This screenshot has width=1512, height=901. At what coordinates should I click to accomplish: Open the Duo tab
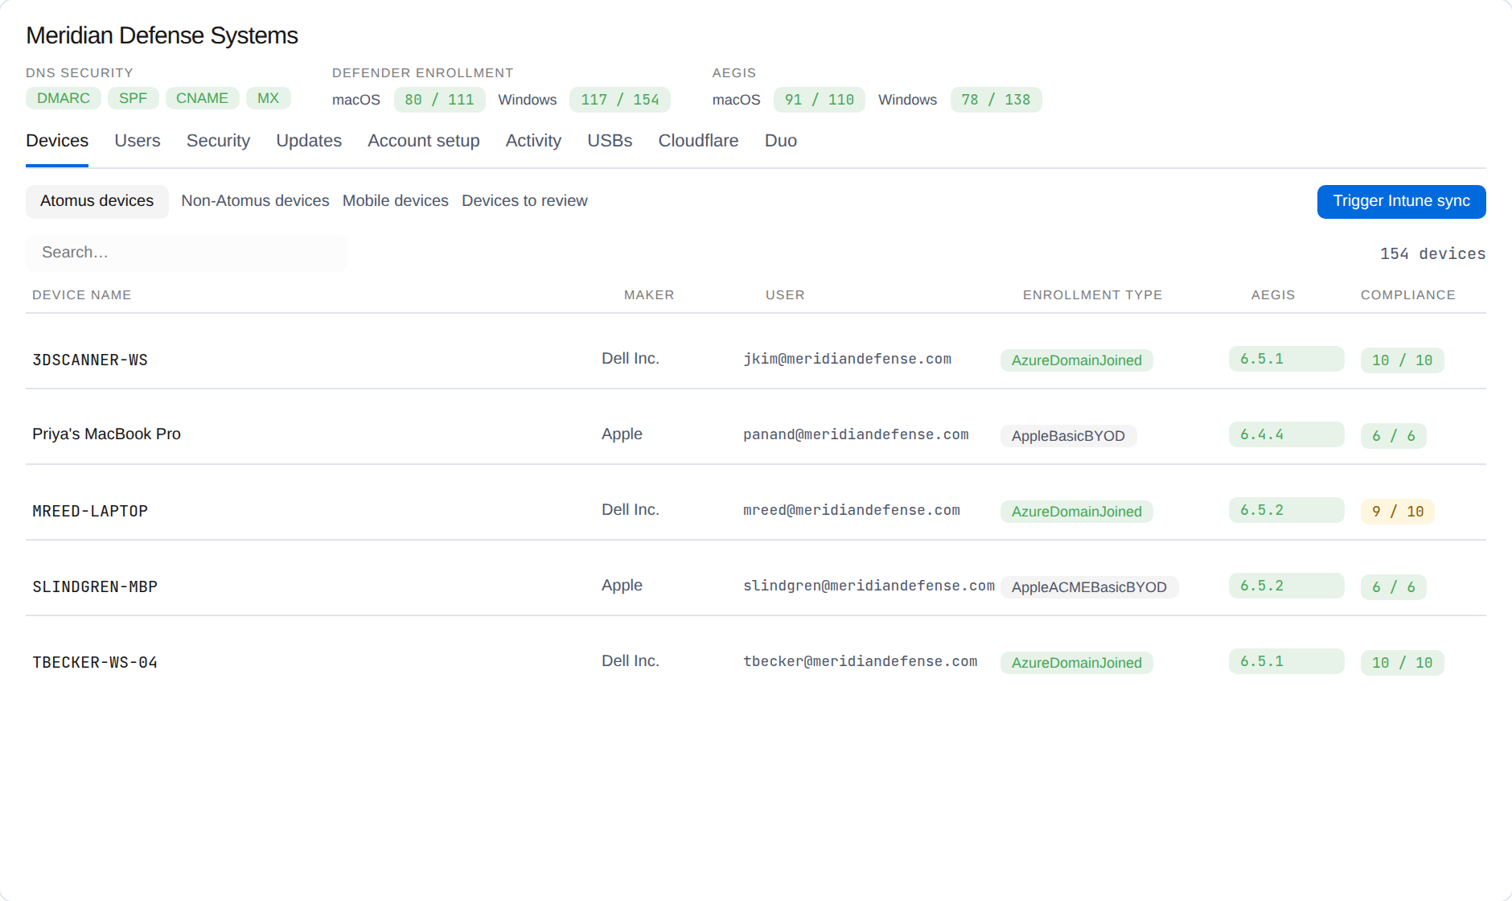click(x=781, y=141)
